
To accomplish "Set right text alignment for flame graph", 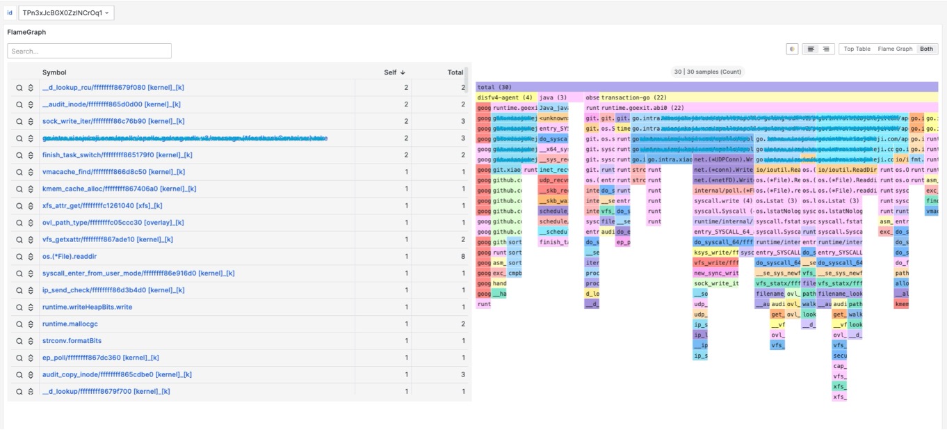I will click(x=826, y=49).
